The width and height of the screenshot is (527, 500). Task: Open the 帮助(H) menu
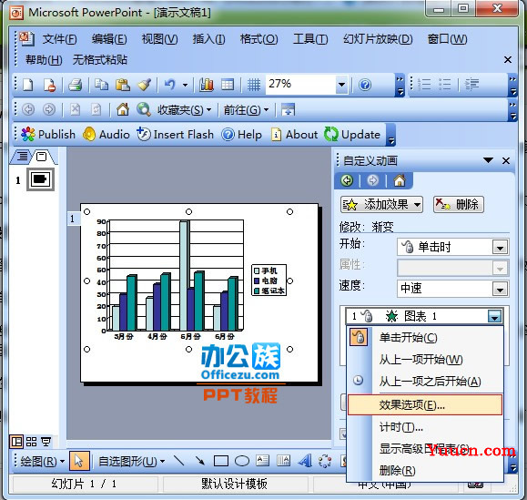click(44, 60)
